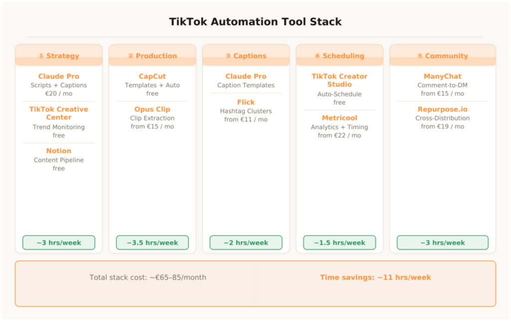Click 'Templates + Auto' description text
The image size is (511, 323).
152,85
